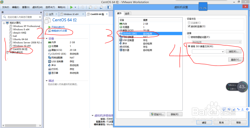Screen dimensions: 250x128
Task: Click the 内存 memory chip icon in main device list
Action: click(49, 43)
